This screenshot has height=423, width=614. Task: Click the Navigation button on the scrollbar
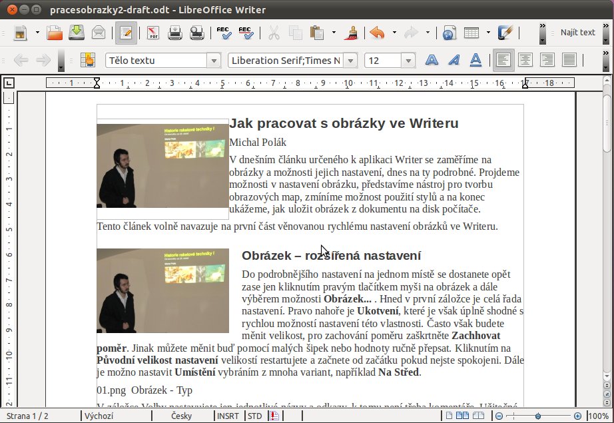tap(607, 394)
